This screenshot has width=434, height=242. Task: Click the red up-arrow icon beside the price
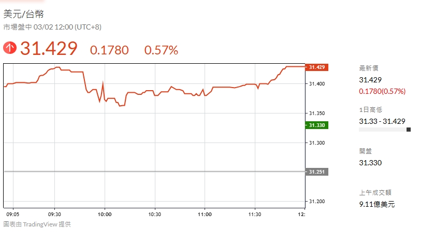[10, 48]
